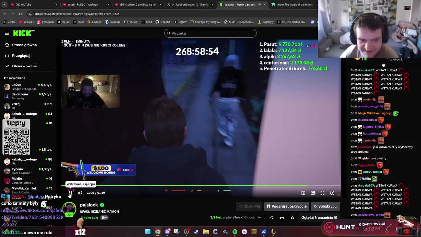Open Instagram bookmark

coord(45,22)
